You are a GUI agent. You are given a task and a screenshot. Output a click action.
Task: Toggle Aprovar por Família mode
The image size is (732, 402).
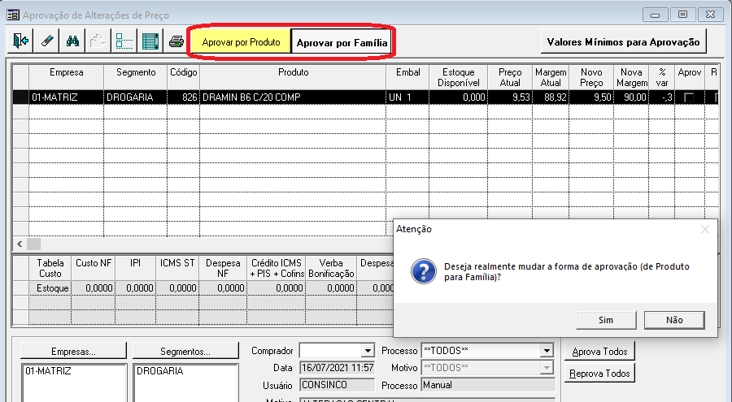click(x=342, y=43)
